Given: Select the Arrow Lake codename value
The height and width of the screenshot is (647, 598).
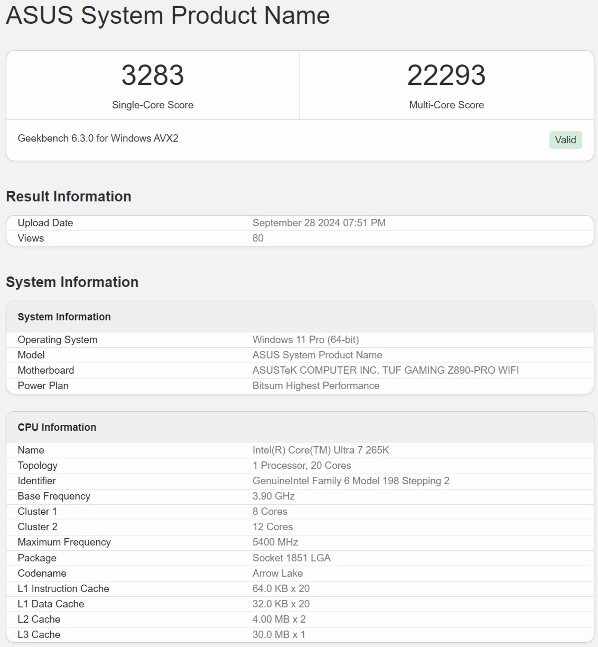Looking at the screenshot, I should pyautogui.click(x=278, y=573).
